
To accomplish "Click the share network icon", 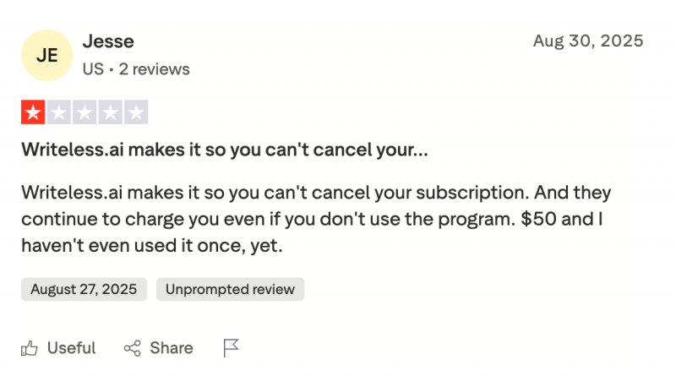I will (132, 348).
